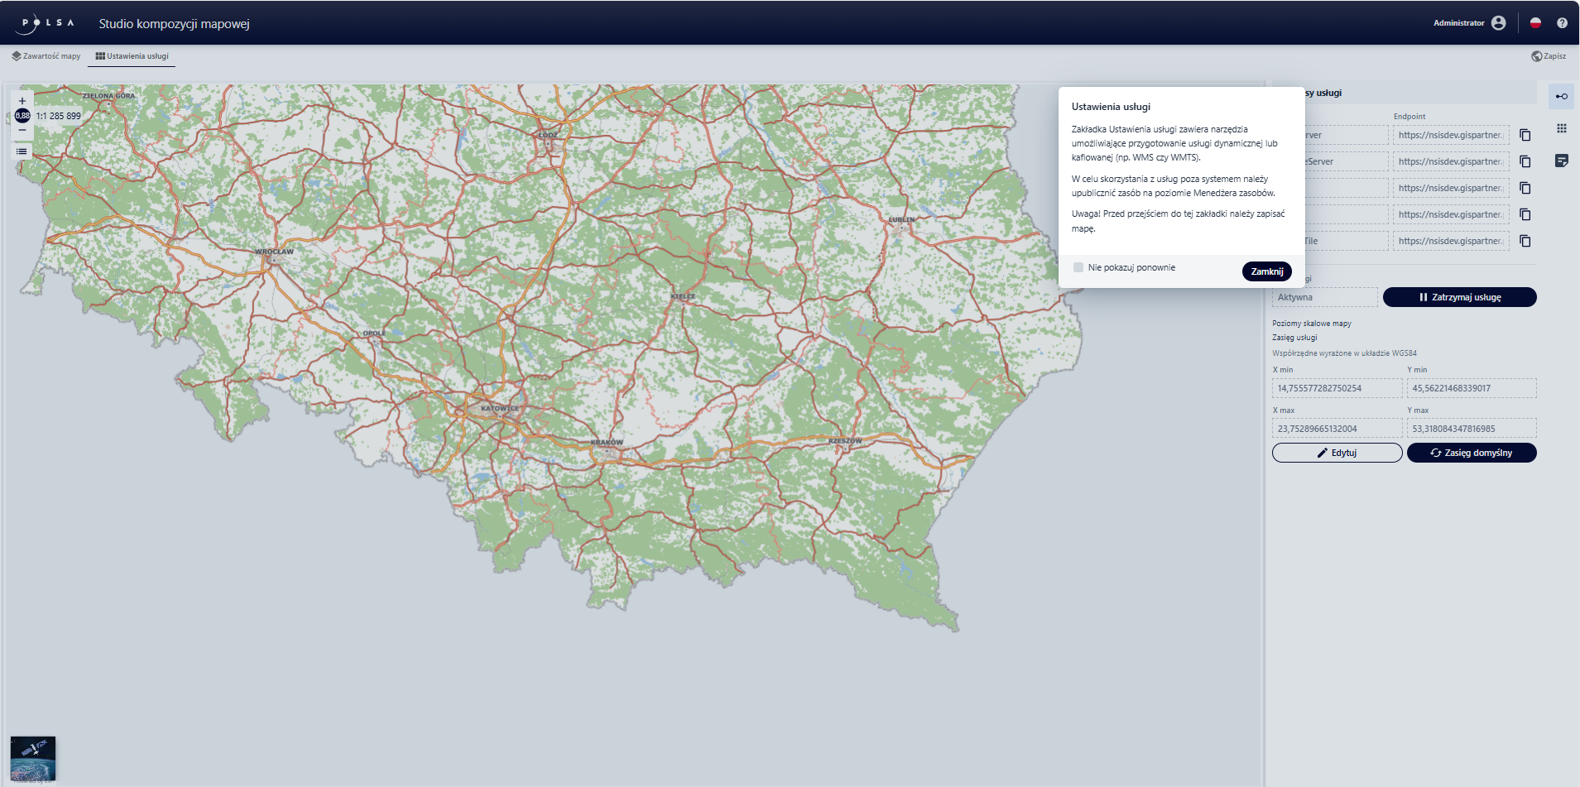Copy the first endpoint URL
This screenshot has width=1580, height=787.
(1525, 135)
